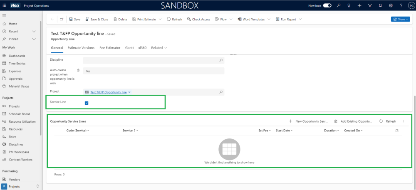Open Material Usage in the sidebar
Viewport: 416px width, 190px height.
pyautogui.click(x=19, y=86)
